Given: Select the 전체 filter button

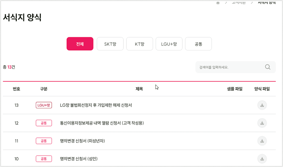Looking at the screenshot, I should [x=80, y=44].
